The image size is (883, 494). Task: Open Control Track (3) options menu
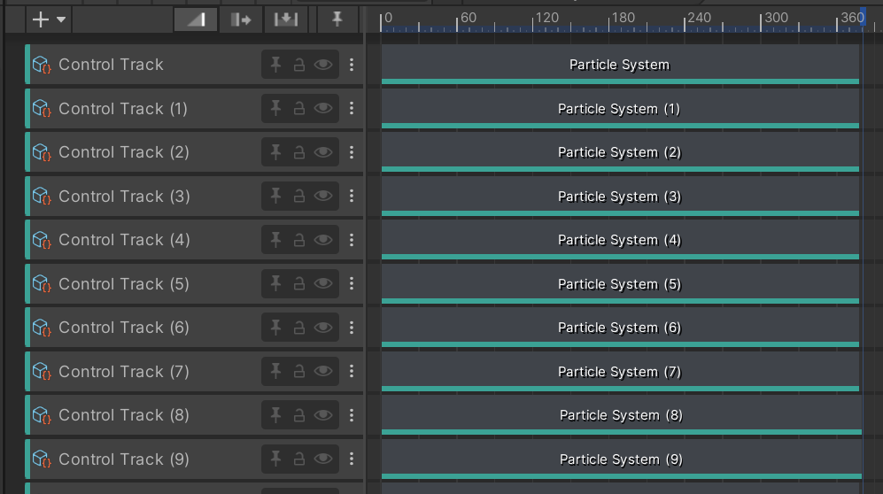352,196
